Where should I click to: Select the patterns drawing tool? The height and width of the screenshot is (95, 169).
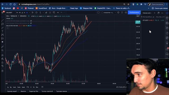pos(2,35)
